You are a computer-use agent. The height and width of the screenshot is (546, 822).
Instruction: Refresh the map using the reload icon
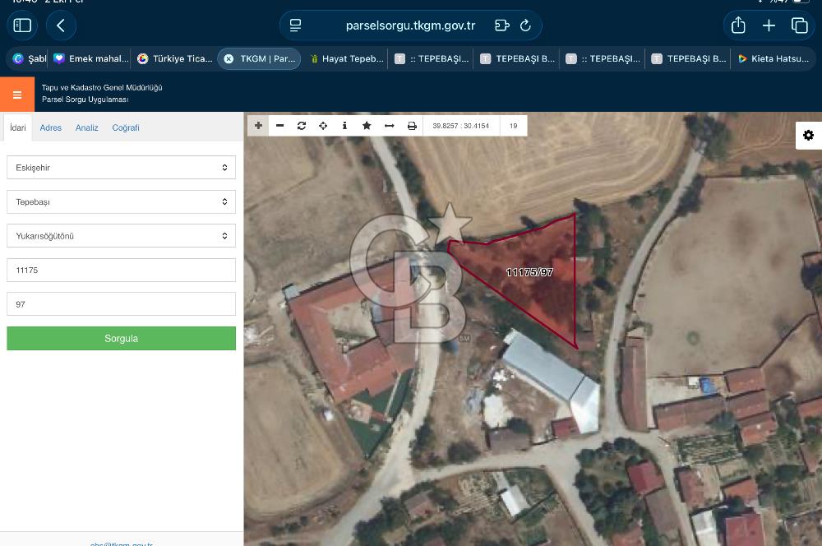(302, 126)
